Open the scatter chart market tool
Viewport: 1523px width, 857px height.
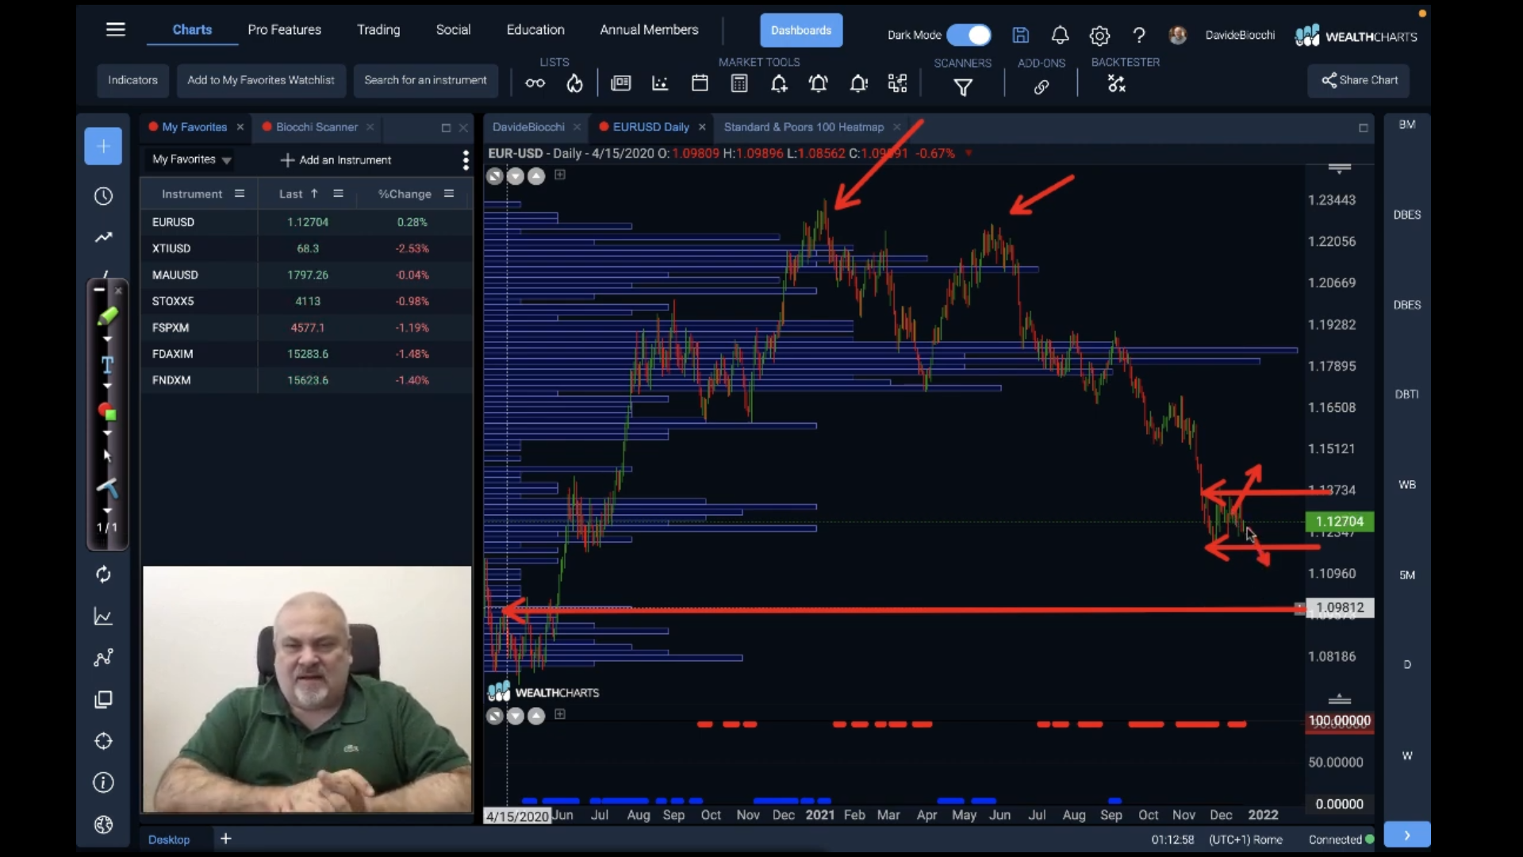coord(660,83)
